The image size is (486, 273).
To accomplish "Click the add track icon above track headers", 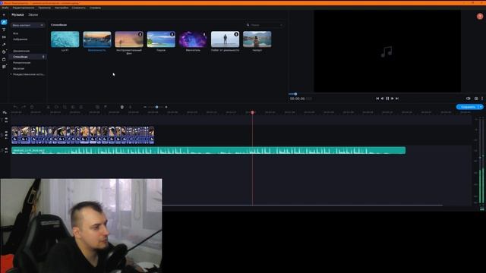I will pyautogui.click(x=5, y=112).
